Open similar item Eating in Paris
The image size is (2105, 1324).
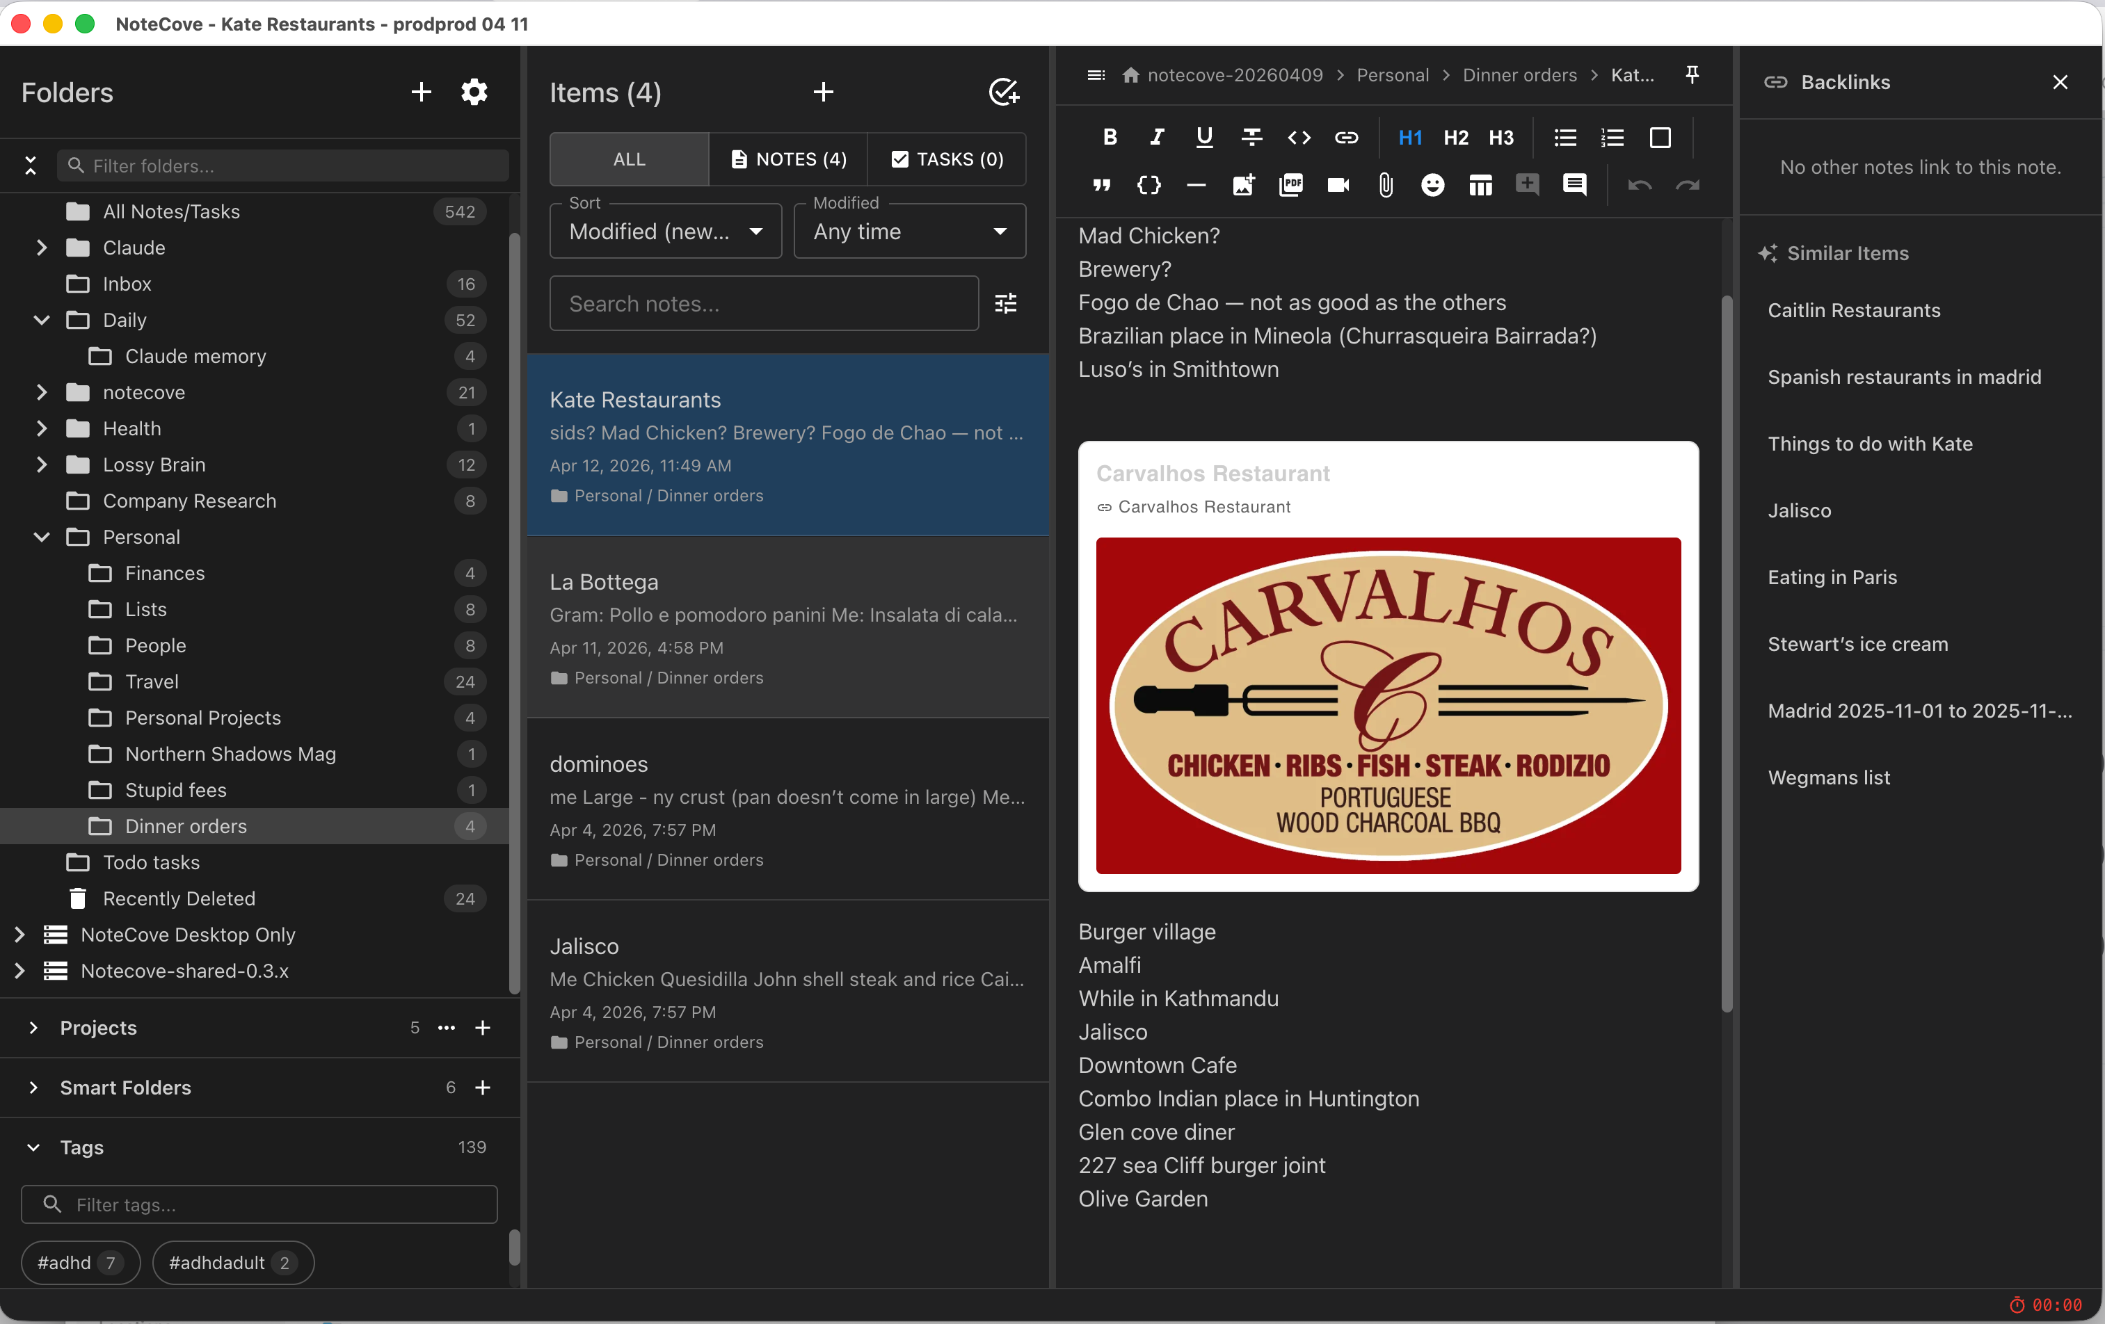tap(1832, 576)
